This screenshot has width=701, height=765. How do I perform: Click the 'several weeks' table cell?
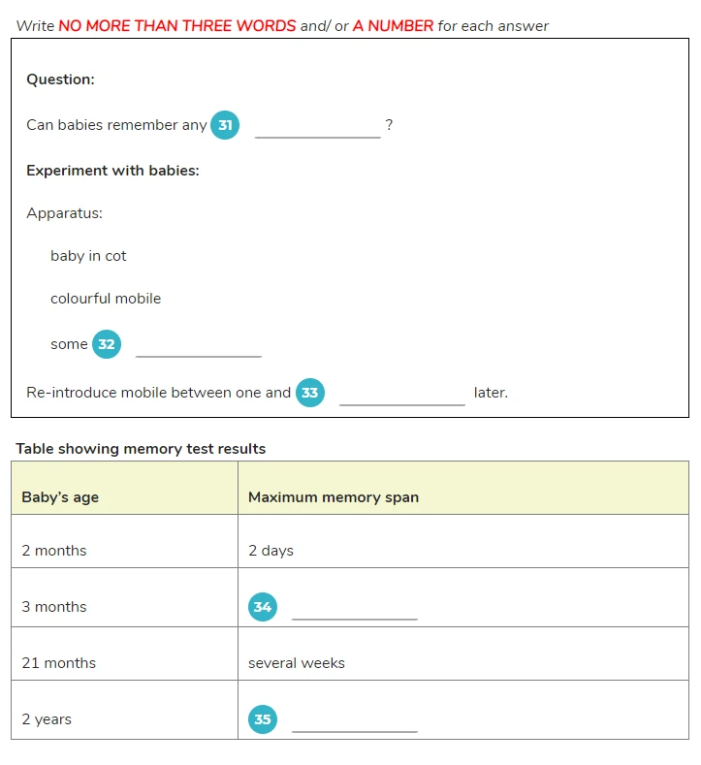tap(463, 653)
